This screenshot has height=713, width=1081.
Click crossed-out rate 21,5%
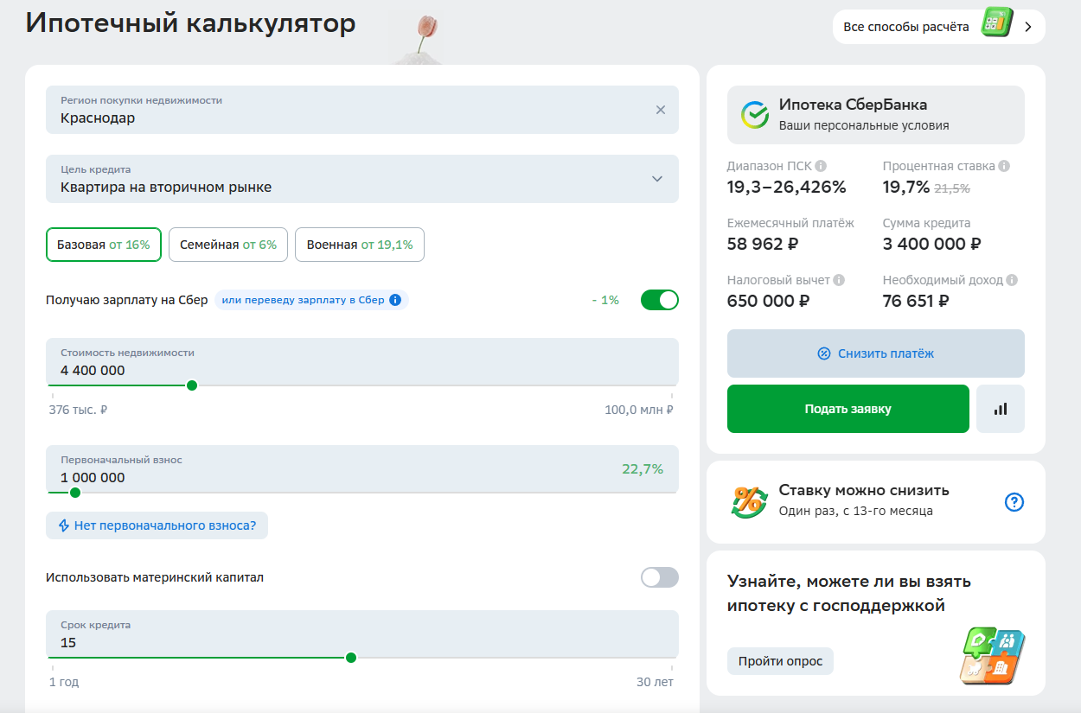tap(952, 188)
